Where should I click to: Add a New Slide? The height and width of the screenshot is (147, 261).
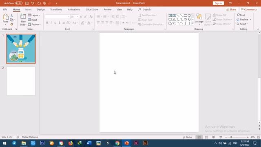(x=23, y=20)
